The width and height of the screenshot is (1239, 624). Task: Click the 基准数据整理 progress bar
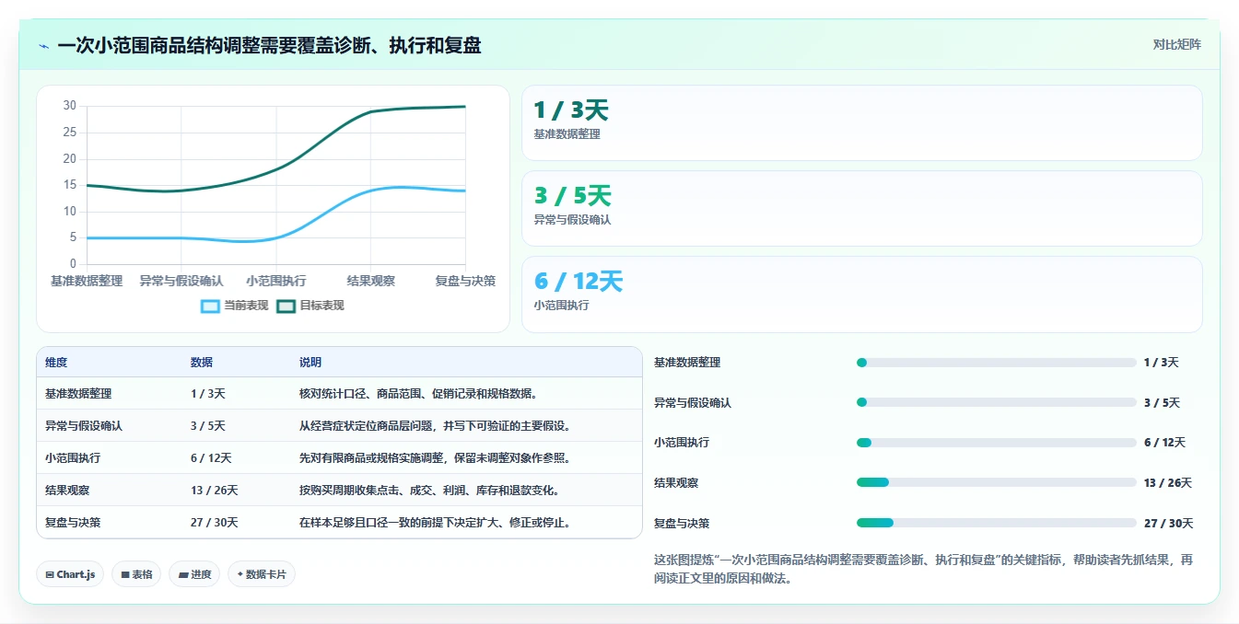click(996, 363)
